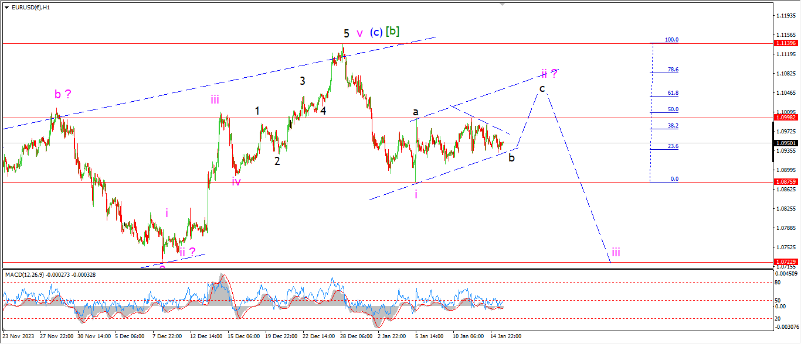
Task: Click the magenta 'iii' label near wave 1
Action: [x=215, y=99]
